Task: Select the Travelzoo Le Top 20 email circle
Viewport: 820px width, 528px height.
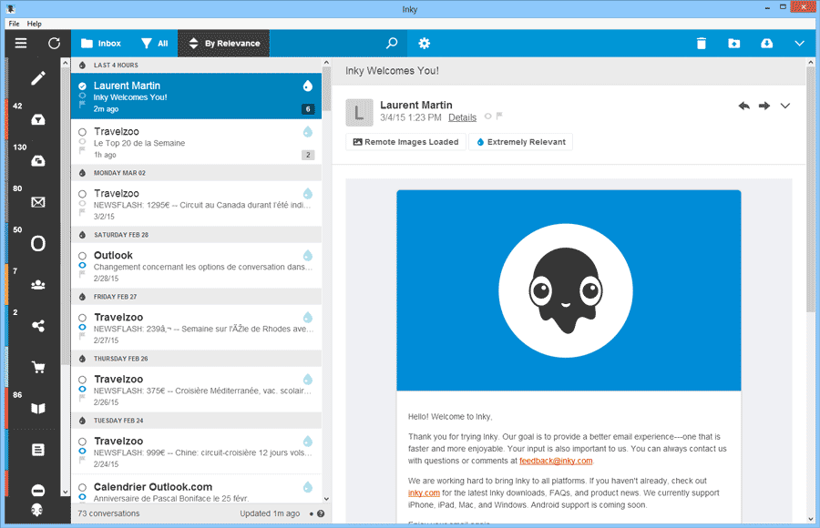Action: click(x=82, y=132)
